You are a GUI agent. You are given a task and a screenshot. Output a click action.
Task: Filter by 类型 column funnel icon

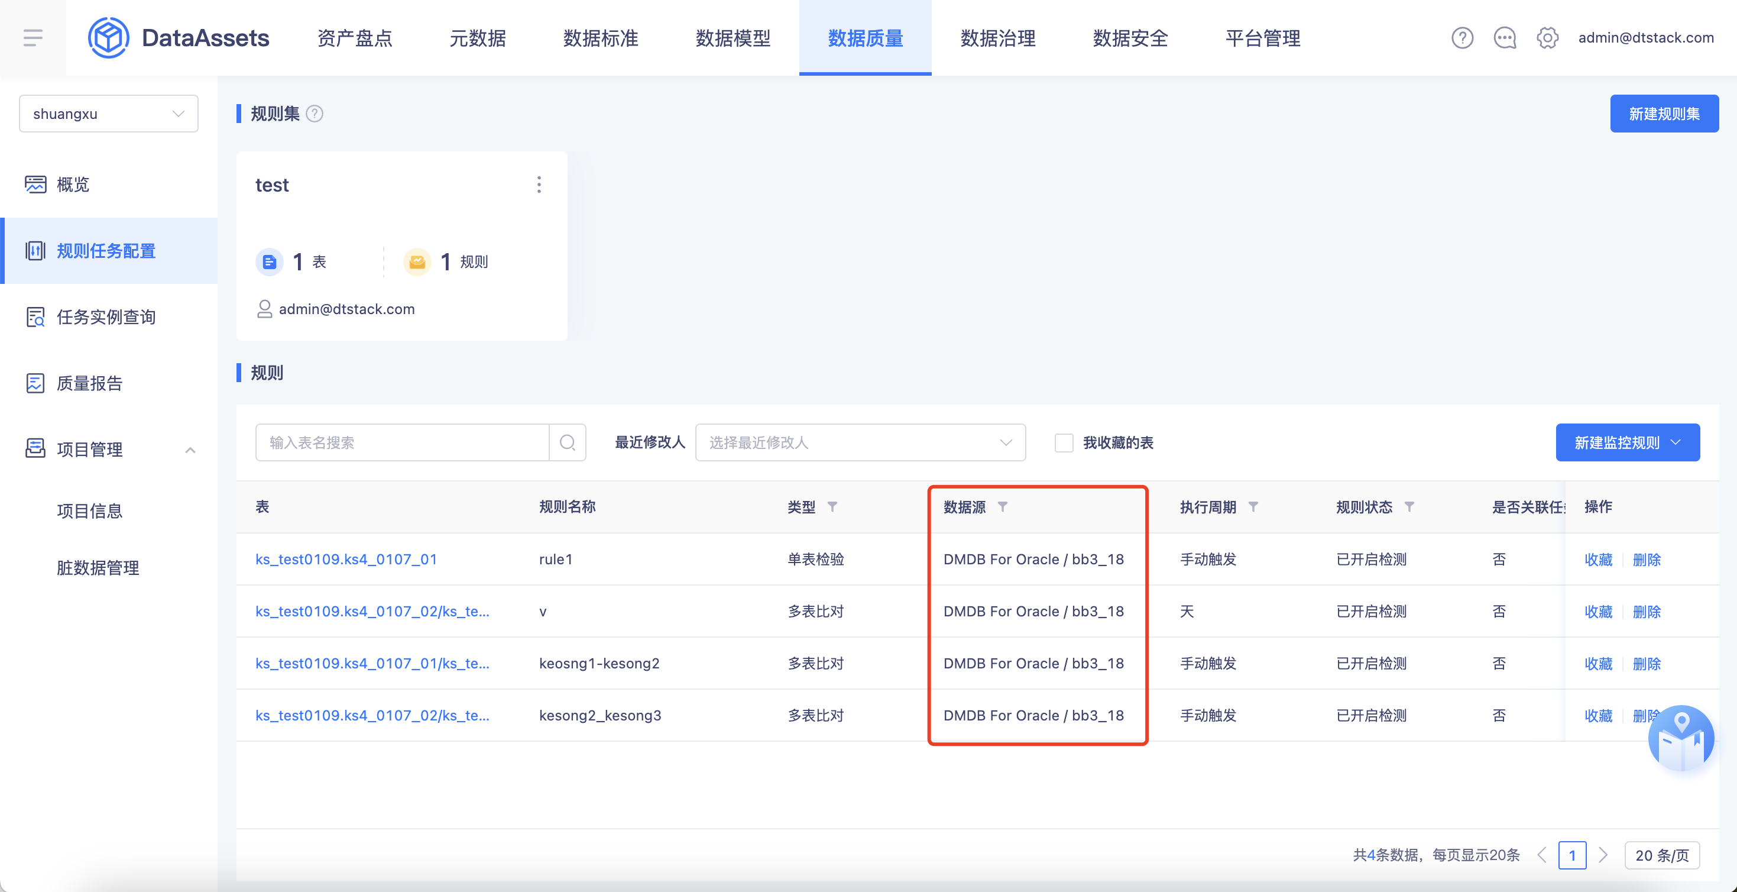point(832,507)
